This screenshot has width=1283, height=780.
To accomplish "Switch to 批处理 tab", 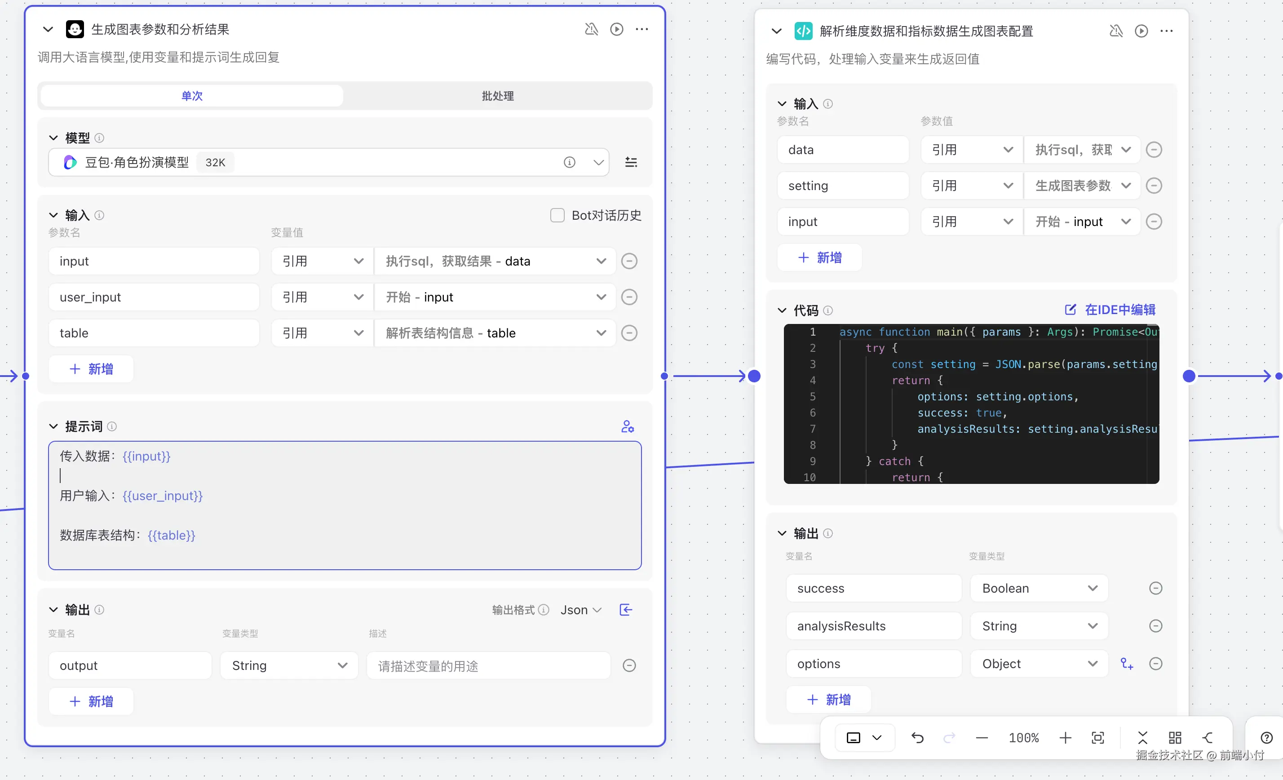I will click(497, 96).
